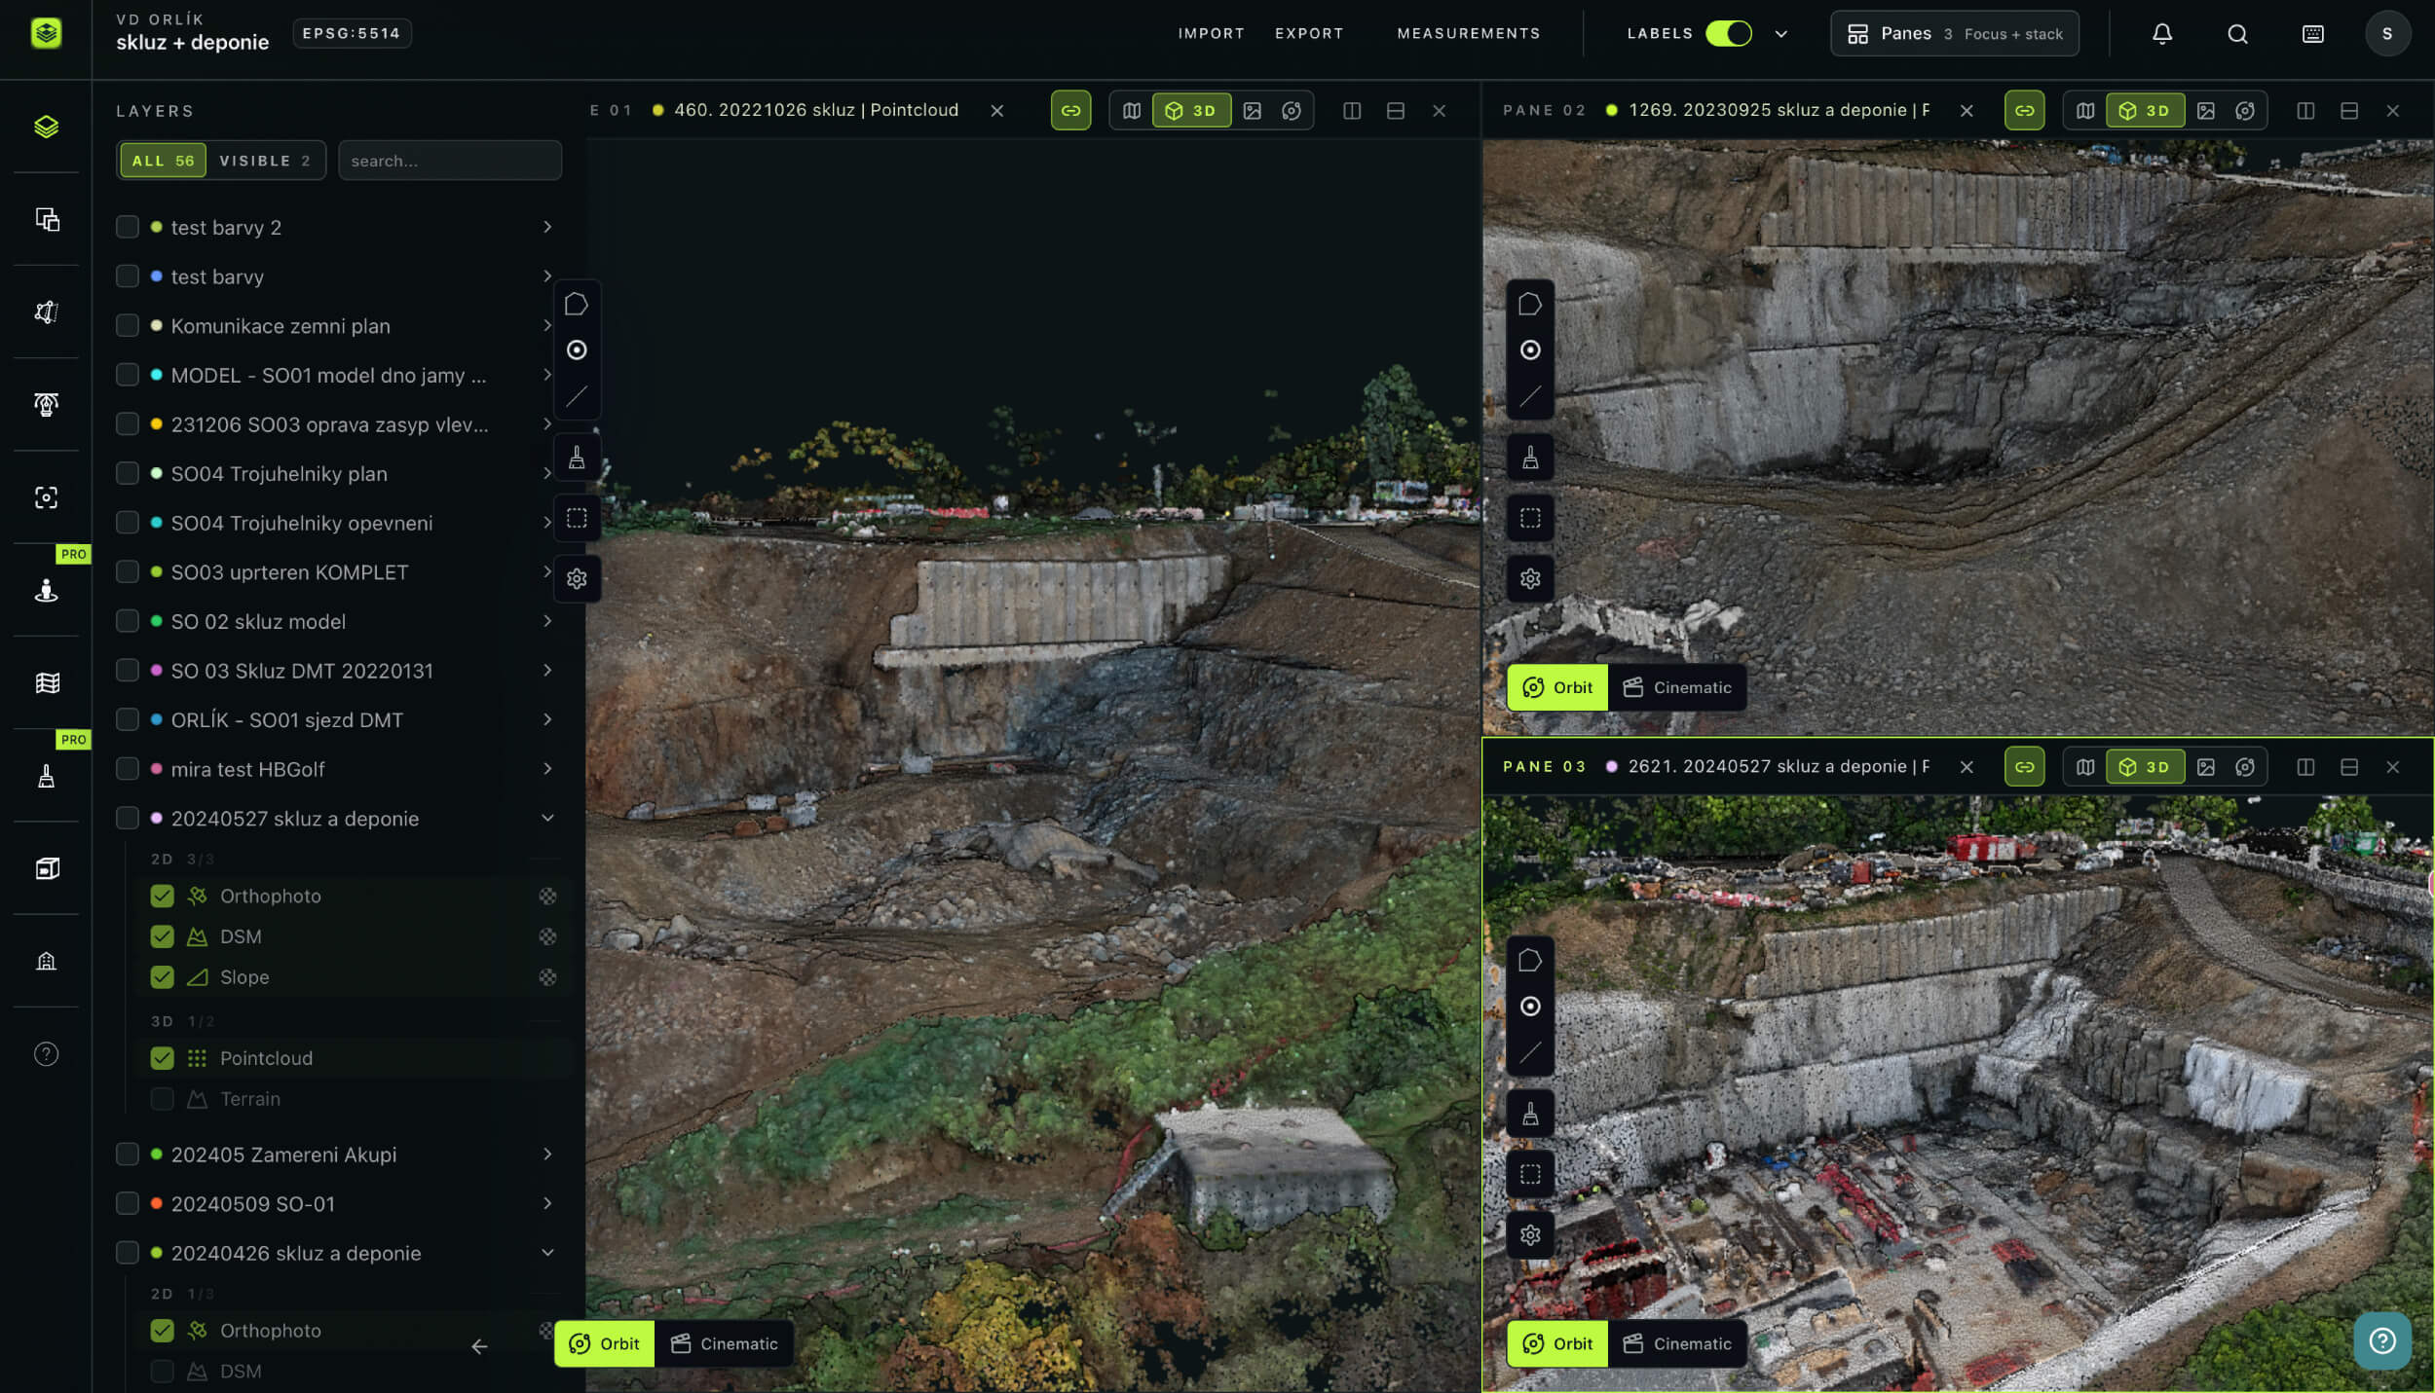Open the Measurements menu
The height and width of the screenshot is (1393, 2435).
coord(1469,34)
